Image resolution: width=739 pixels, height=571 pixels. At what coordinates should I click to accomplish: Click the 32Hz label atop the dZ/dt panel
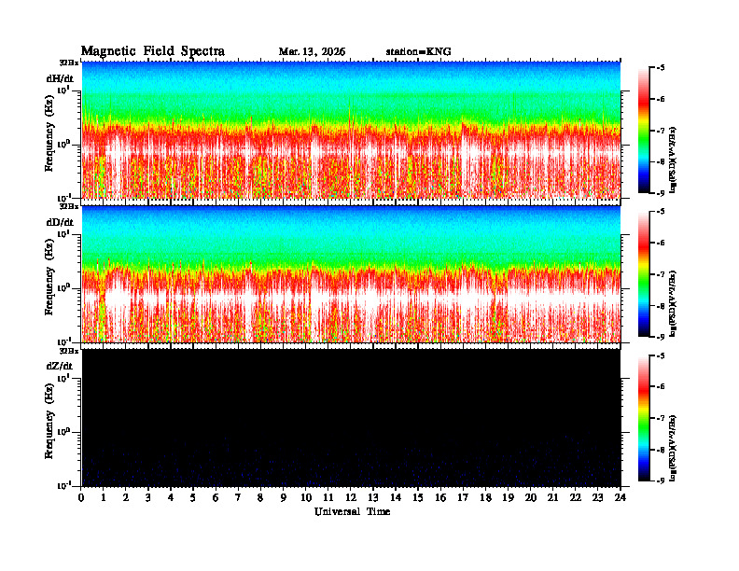click(69, 351)
